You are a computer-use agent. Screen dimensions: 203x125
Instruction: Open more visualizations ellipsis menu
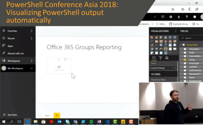pyautogui.click(x=170, y=52)
